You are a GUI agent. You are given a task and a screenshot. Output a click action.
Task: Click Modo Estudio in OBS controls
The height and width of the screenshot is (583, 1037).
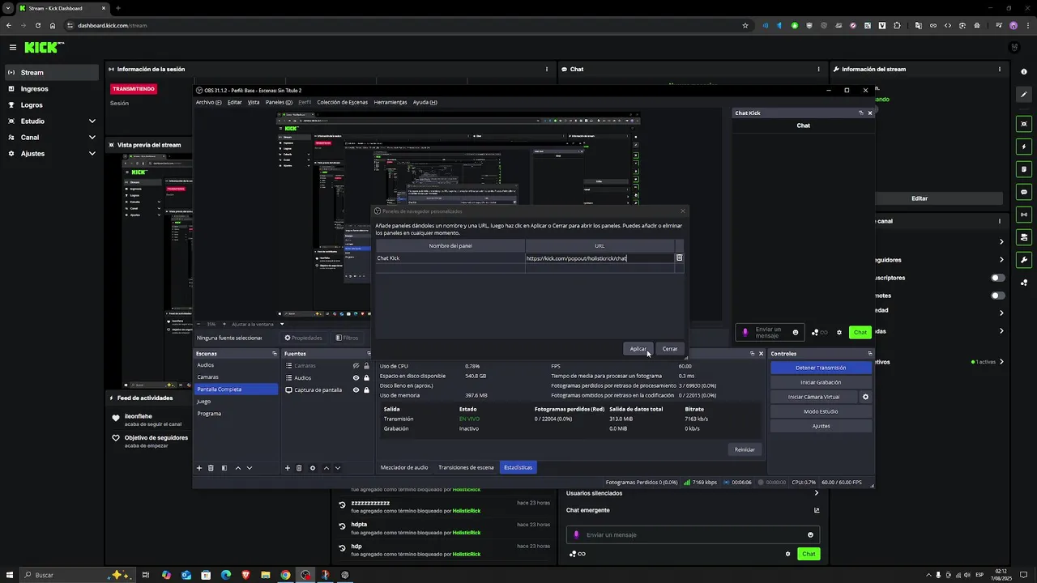point(821,411)
